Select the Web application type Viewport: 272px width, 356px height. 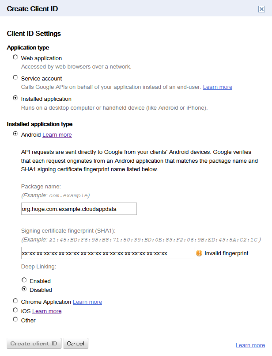(15, 57)
